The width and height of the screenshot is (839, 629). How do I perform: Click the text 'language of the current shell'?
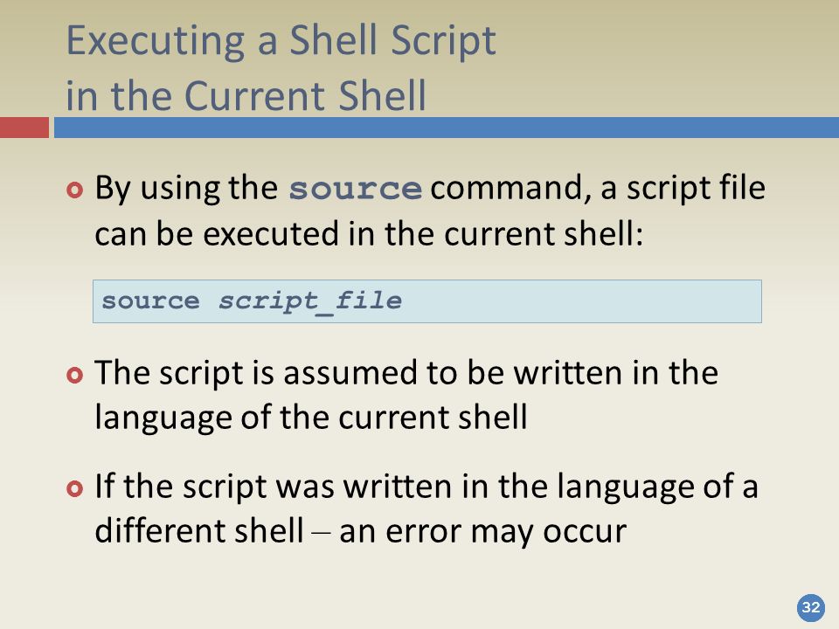(x=311, y=418)
